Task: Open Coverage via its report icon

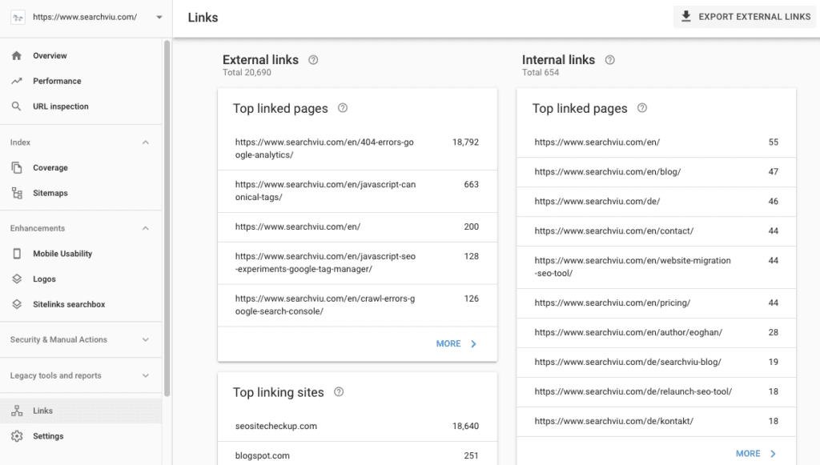Action: (x=16, y=167)
